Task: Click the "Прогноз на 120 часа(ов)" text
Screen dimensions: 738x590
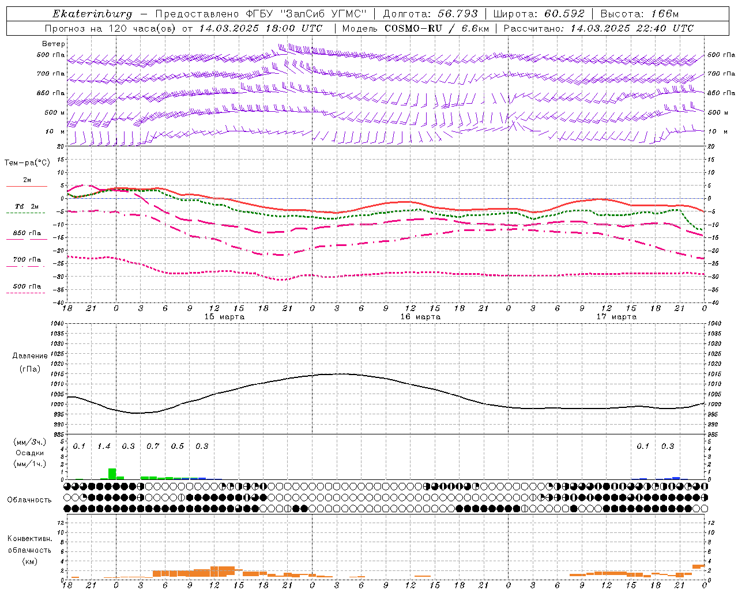Action: (x=111, y=28)
